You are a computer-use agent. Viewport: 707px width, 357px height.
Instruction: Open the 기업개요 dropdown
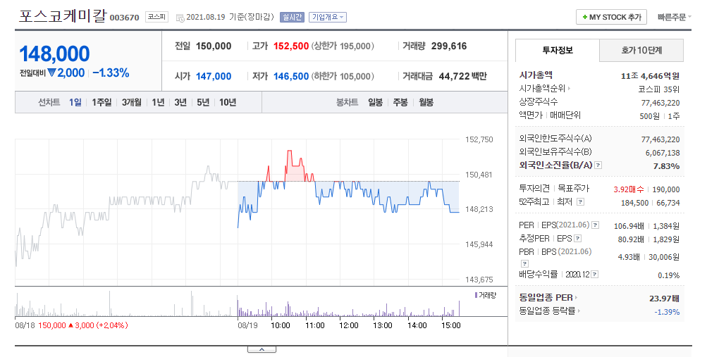[327, 17]
